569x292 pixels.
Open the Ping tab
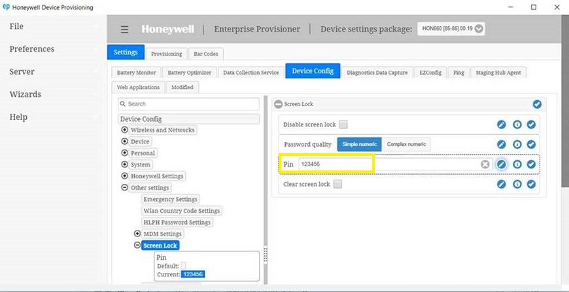[458, 72]
